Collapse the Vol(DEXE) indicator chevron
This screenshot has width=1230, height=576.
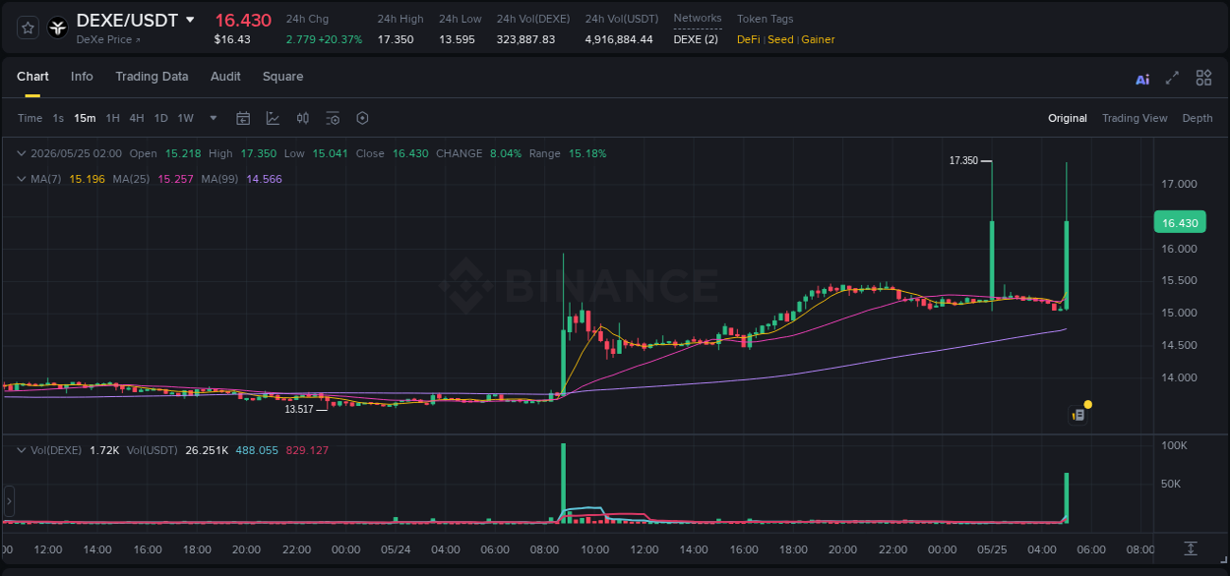[22, 449]
